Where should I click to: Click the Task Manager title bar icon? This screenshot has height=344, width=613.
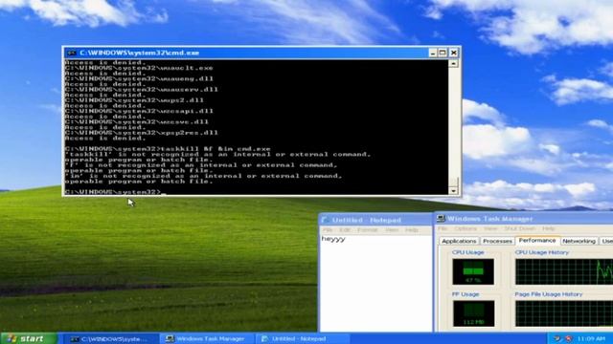pos(441,219)
